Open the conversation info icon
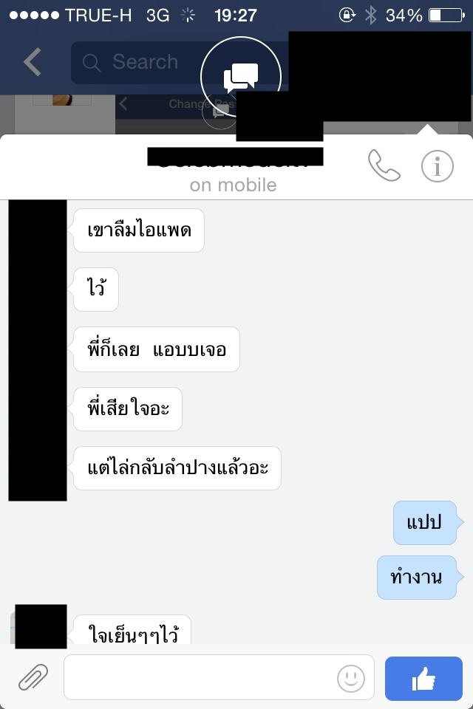Viewport: 473px width, 709px height. coord(437,166)
